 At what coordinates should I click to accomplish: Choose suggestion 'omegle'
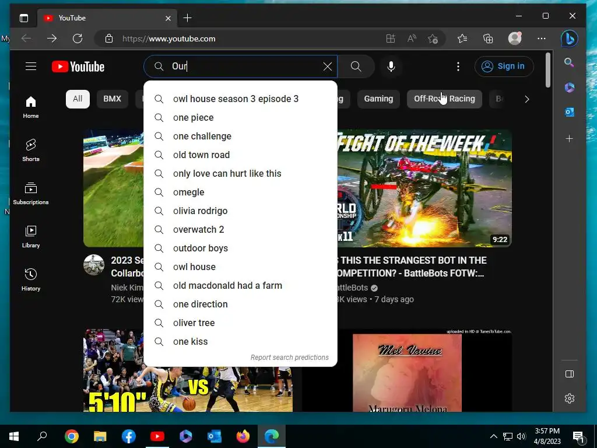point(241,192)
